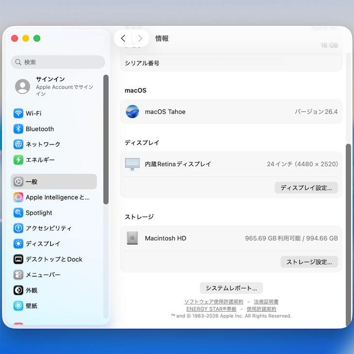
Task: Click the sidebar vertical scrollbar
Action: tap(106, 140)
